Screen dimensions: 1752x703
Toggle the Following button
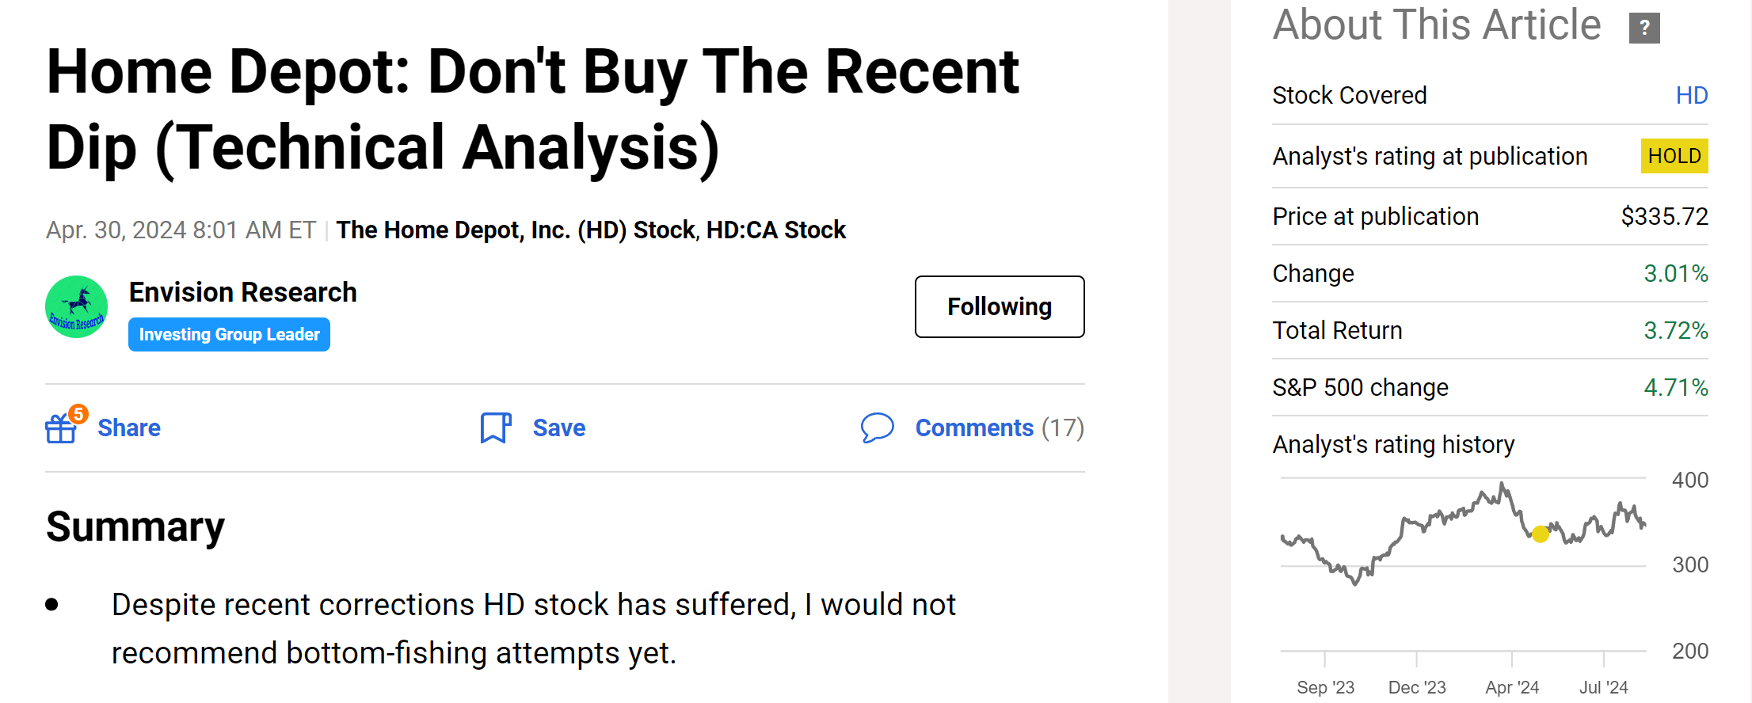click(x=999, y=307)
